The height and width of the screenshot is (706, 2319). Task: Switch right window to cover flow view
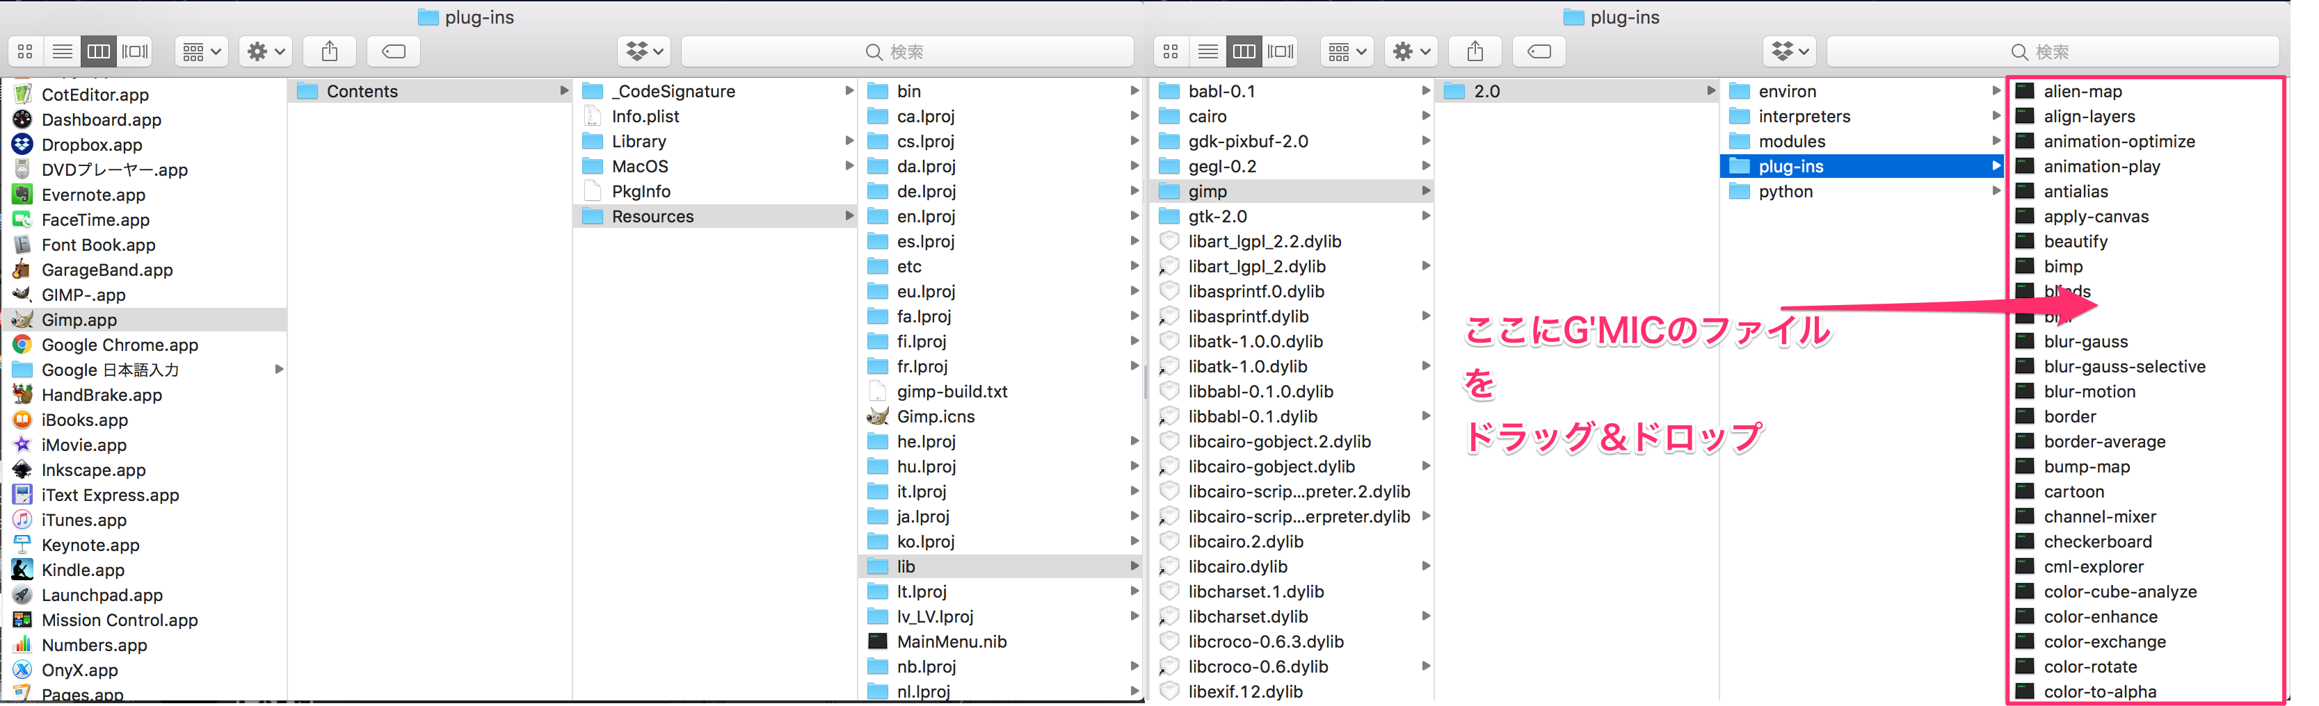(x=1280, y=52)
